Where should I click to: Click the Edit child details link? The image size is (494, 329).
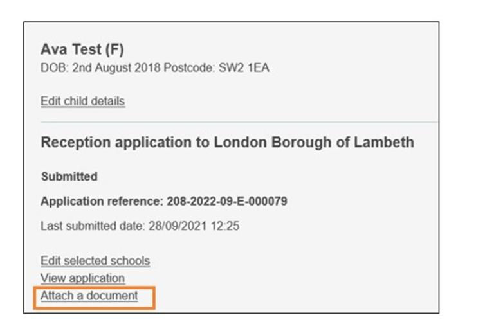coord(82,101)
